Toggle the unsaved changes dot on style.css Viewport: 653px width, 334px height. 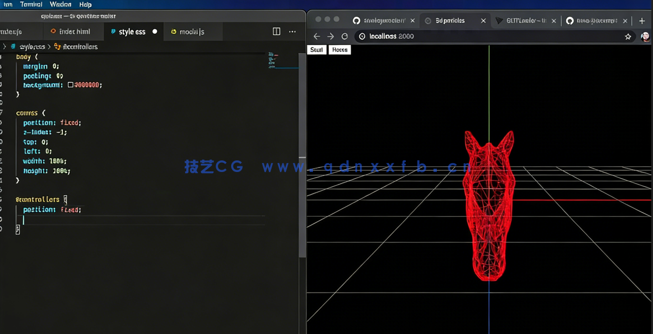tap(154, 32)
